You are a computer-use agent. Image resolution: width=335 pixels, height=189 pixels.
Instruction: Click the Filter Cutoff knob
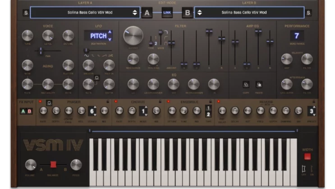pyautogui.click(x=133, y=35)
